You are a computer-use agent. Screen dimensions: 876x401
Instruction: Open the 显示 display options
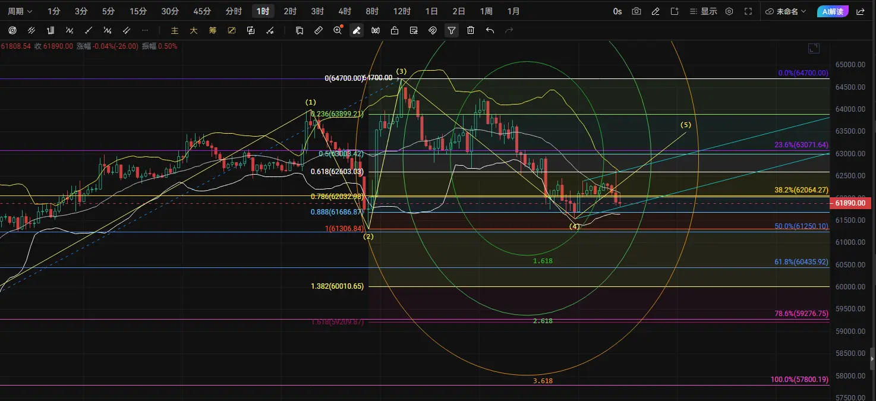(702, 11)
